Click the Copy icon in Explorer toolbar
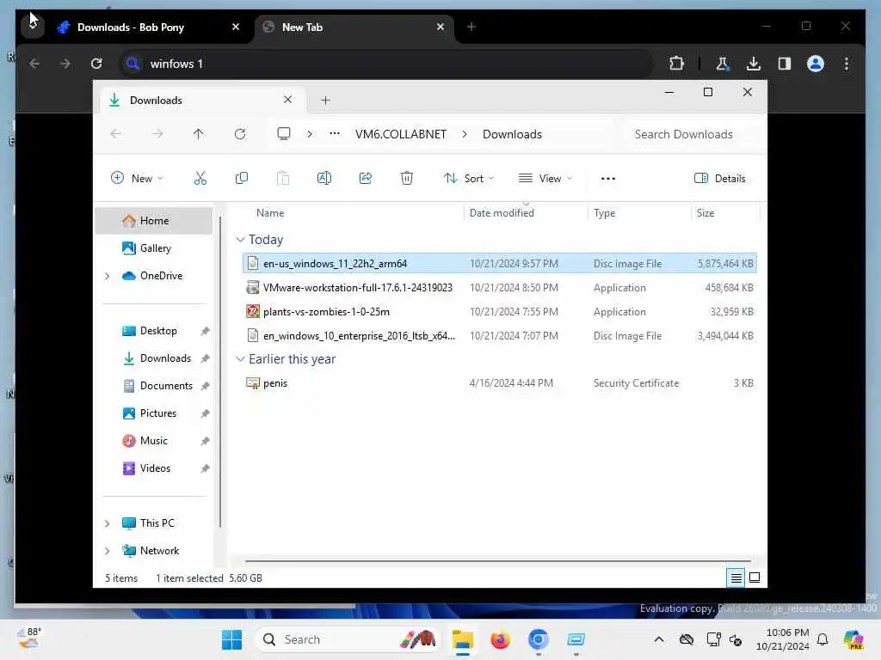 click(x=242, y=179)
